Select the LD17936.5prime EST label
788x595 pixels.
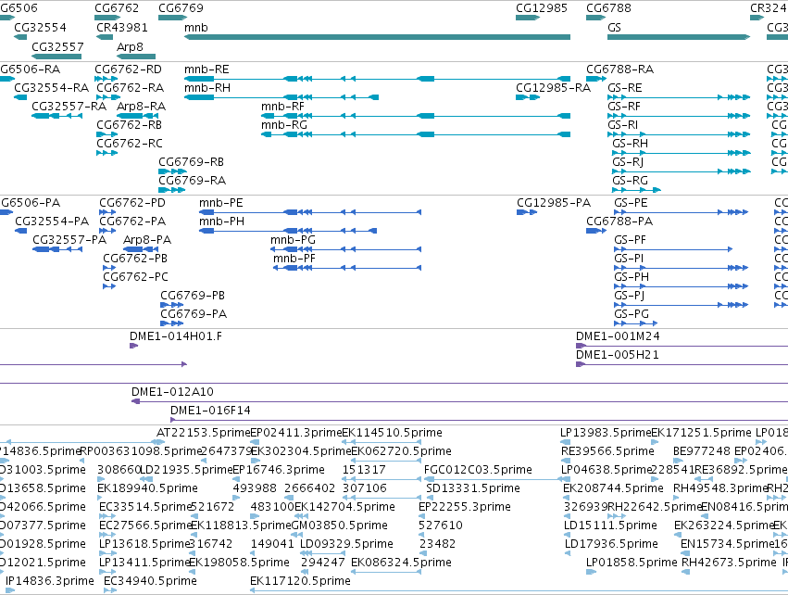point(611,545)
